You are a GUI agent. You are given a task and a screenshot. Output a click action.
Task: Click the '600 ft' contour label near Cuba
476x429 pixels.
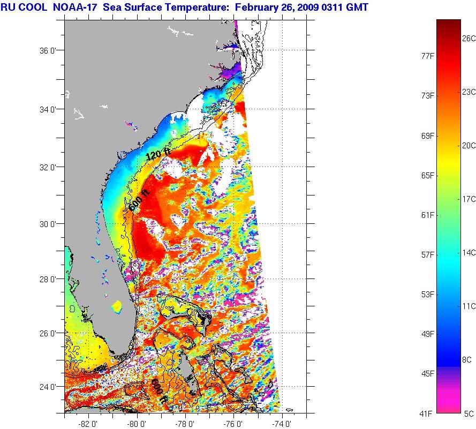tap(160, 390)
